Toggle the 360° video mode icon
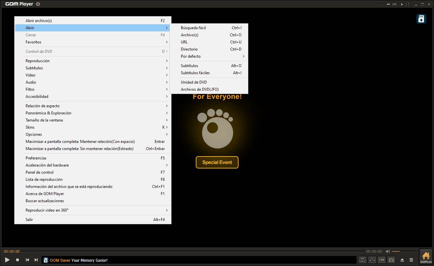Viewport: 434px width, 266px height. tap(362, 260)
